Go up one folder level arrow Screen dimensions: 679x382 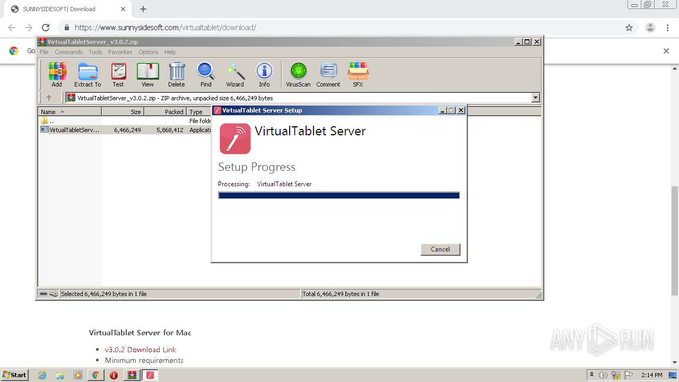(49, 98)
